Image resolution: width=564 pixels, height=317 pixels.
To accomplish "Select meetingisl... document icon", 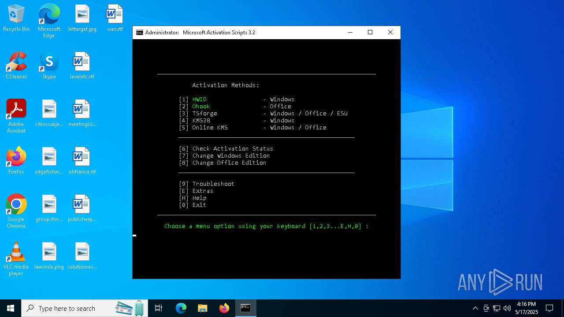I will pyautogui.click(x=82, y=114).
